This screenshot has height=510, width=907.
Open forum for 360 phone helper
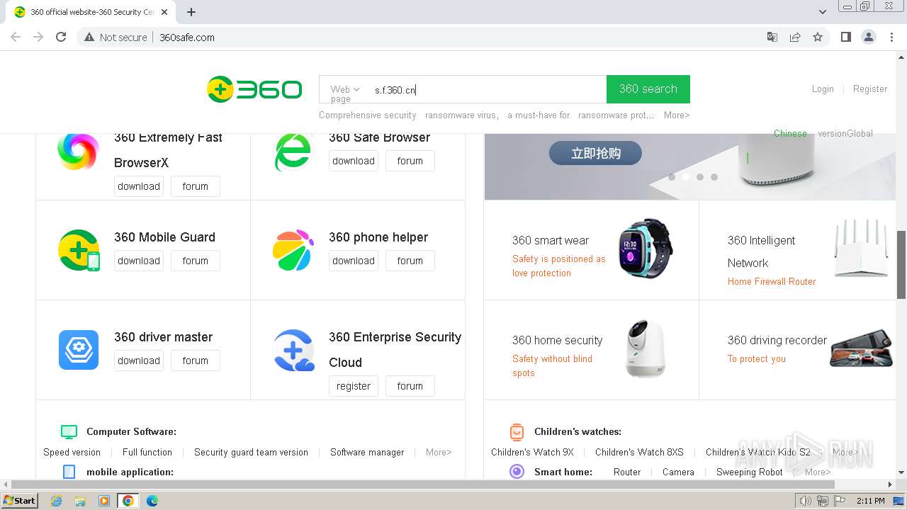(x=410, y=261)
